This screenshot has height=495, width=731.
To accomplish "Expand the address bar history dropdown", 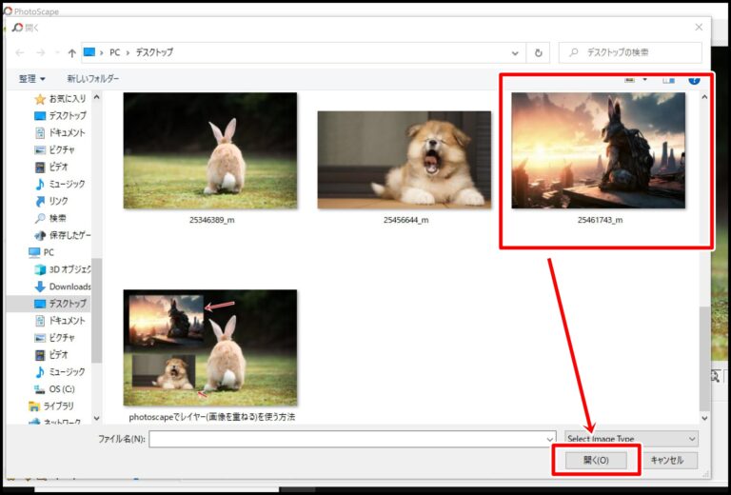I will pyautogui.click(x=515, y=53).
